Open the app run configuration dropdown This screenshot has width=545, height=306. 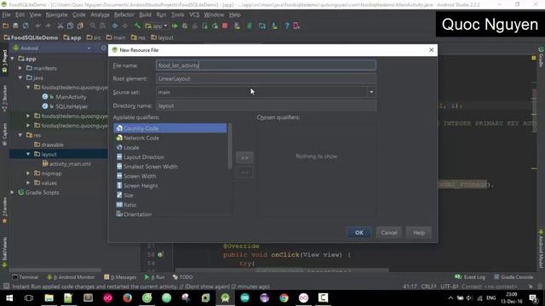point(156,25)
